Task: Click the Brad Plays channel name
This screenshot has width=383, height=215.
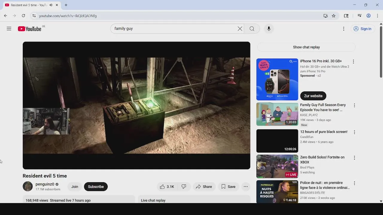Action: (x=307, y=168)
